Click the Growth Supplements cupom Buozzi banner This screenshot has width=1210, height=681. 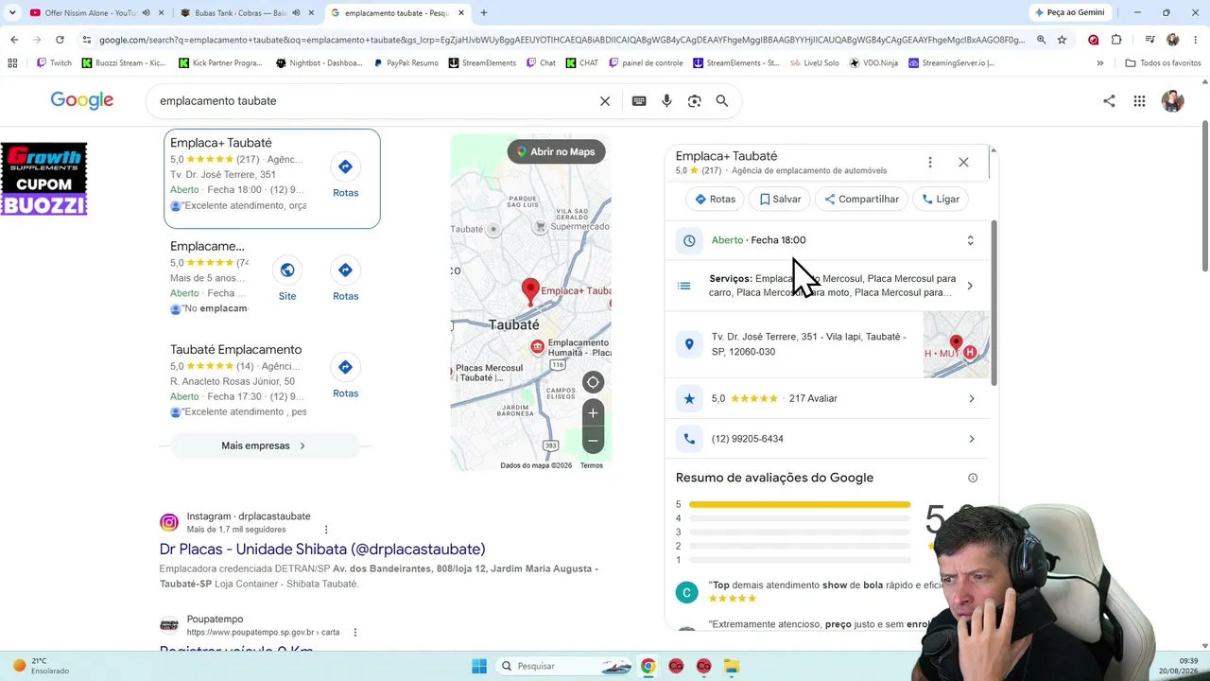[43, 179]
